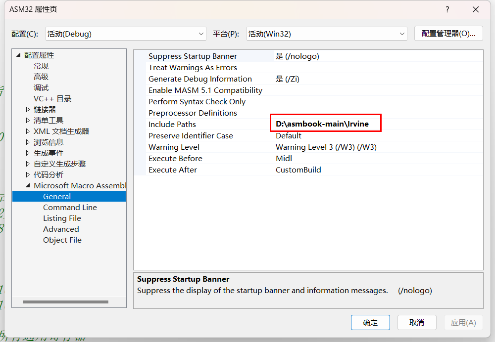Collapse the 配置属性 tree node
The image size is (495, 342).
tap(19, 55)
